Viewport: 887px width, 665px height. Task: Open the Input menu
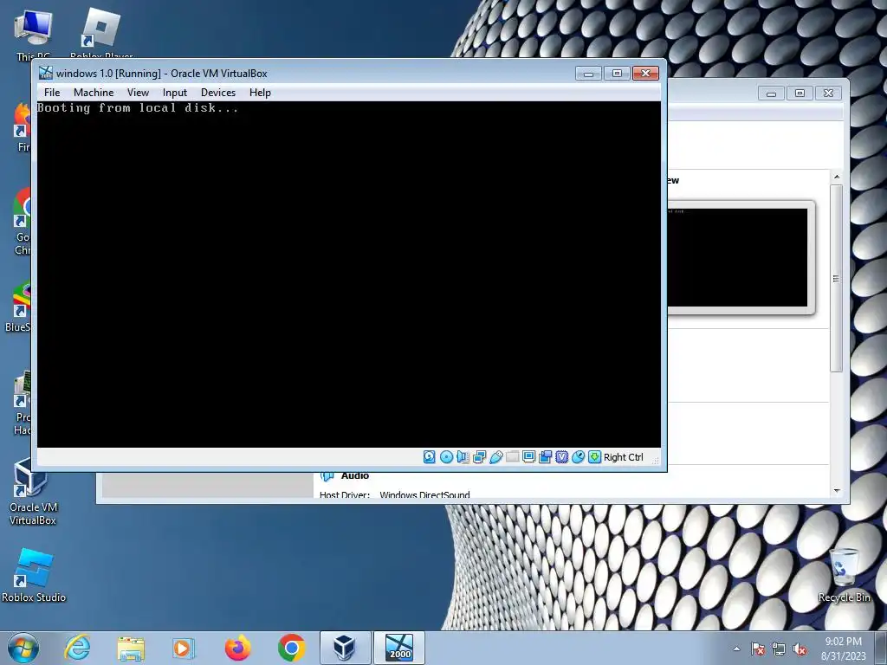175,92
